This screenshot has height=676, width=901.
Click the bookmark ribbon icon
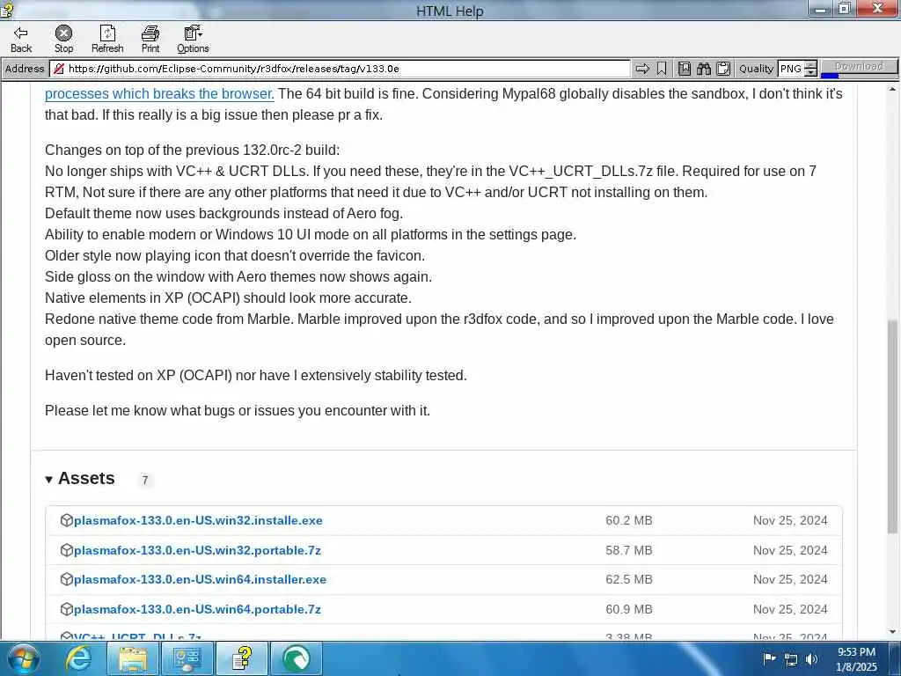[x=662, y=69]
